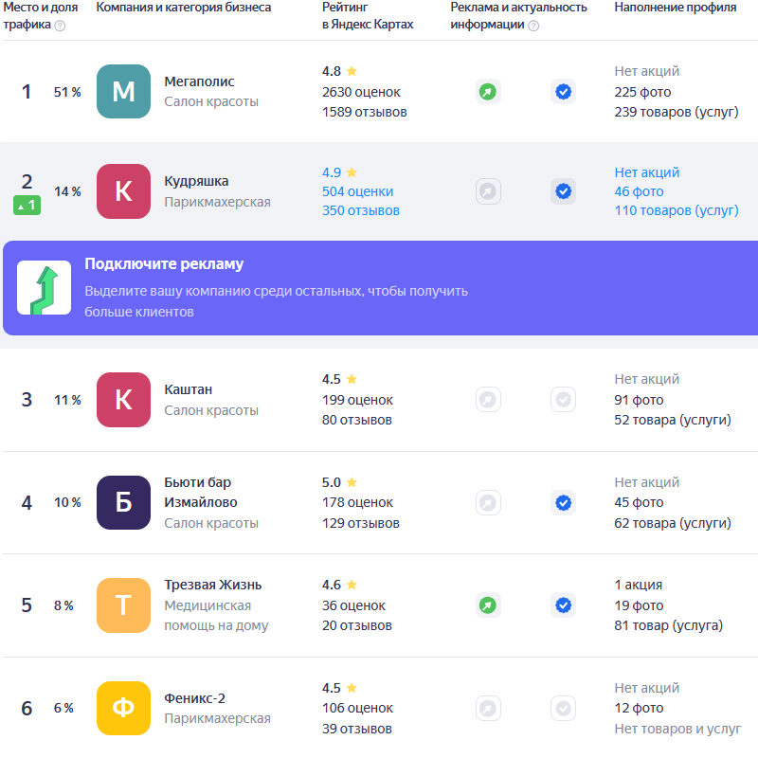The height and width of the screenshot is (758, 758).
Task: Click the green position change badge for Кудряшка
Action: coord(27,204)
